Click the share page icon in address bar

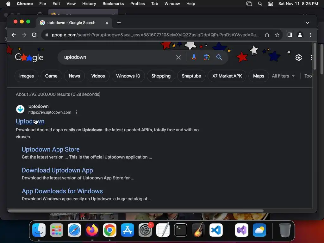[267, 35]
